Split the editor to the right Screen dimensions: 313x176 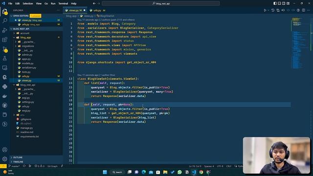[303, 10]
